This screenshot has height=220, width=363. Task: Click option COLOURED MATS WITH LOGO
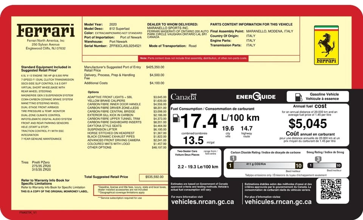pyautogui.click(x=109, y=144)
